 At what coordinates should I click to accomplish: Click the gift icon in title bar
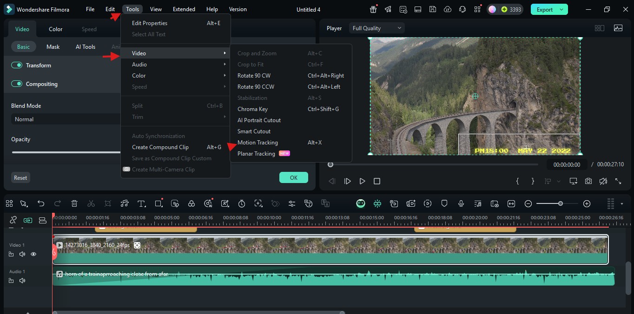click(x=373, y=9)
